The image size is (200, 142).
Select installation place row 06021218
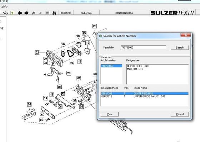pyautogui.click(x=145, y=96)
